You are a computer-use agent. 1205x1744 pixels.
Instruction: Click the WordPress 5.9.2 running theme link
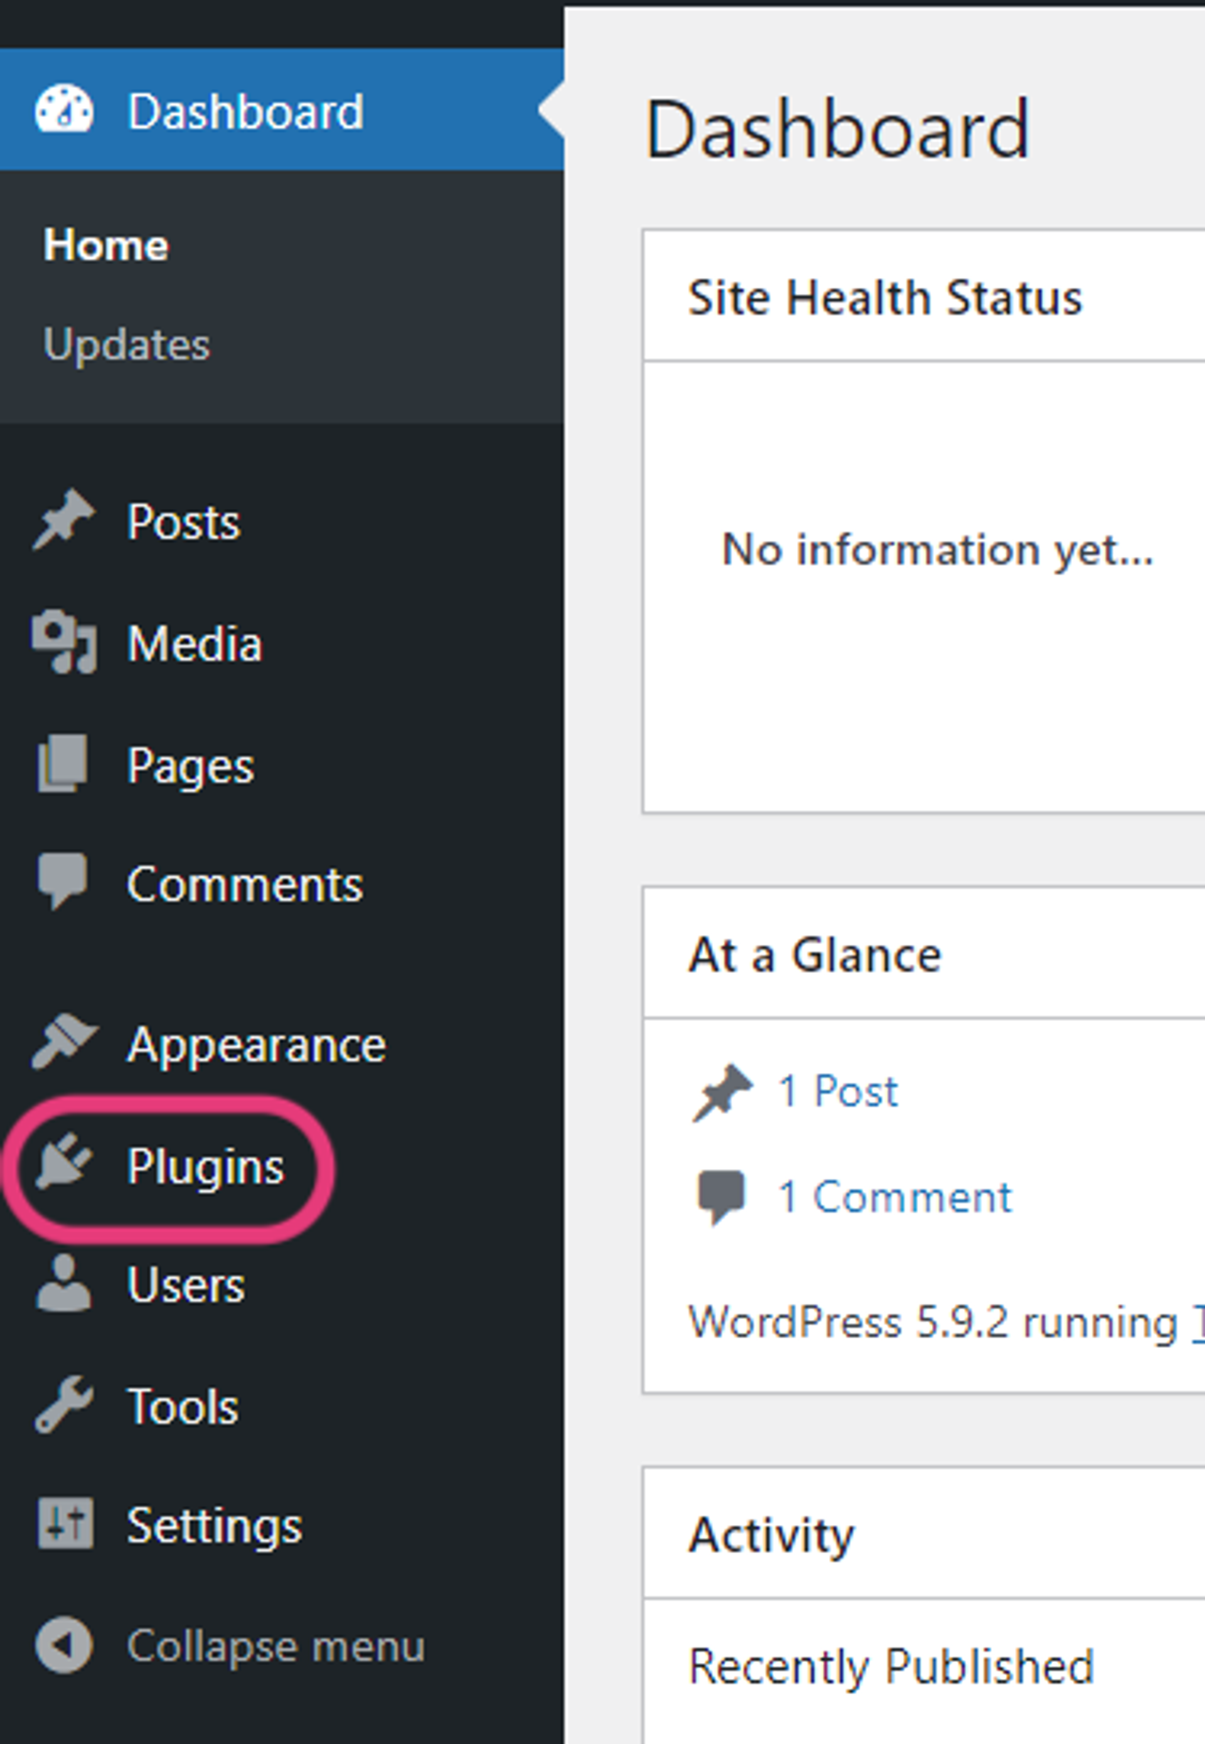tap(1198, 1321)
